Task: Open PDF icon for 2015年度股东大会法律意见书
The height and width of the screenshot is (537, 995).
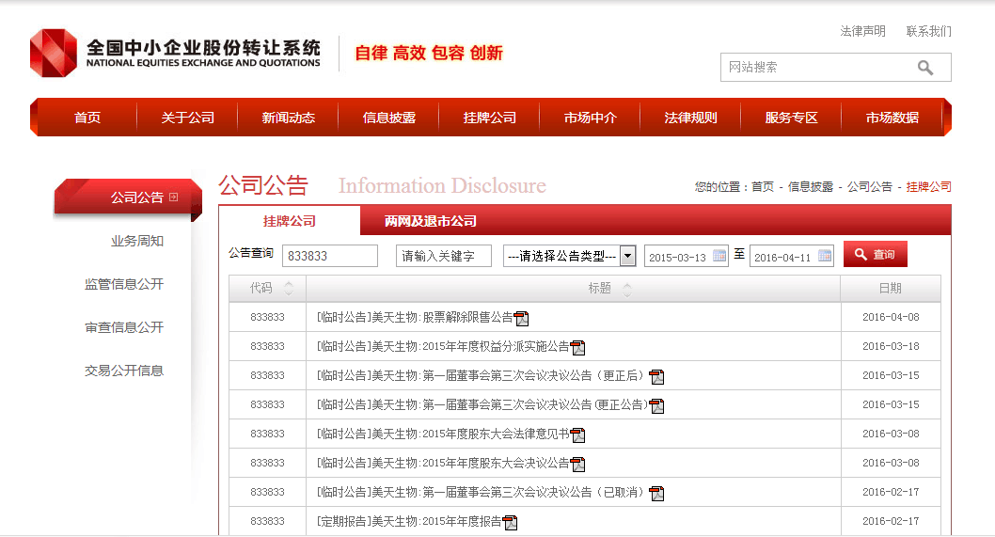Action: [577, 434]
